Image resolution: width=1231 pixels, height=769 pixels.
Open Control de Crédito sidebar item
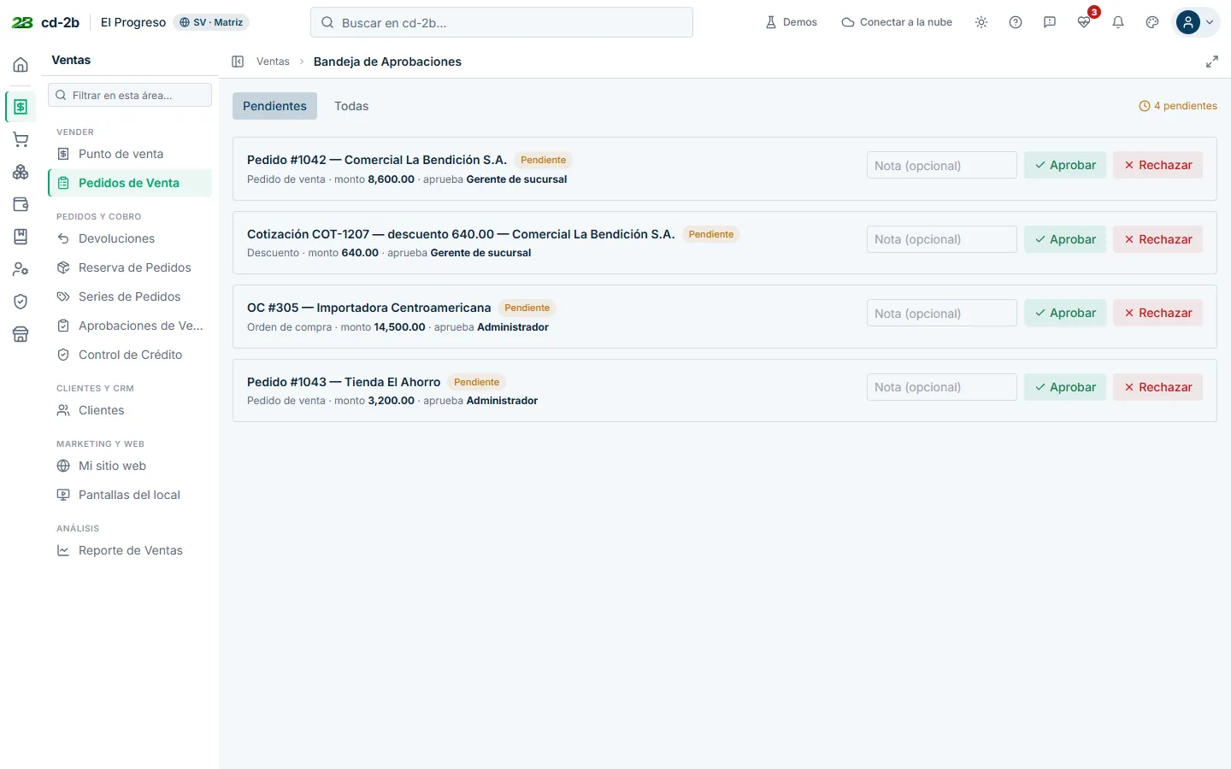(x=130, y=355)
